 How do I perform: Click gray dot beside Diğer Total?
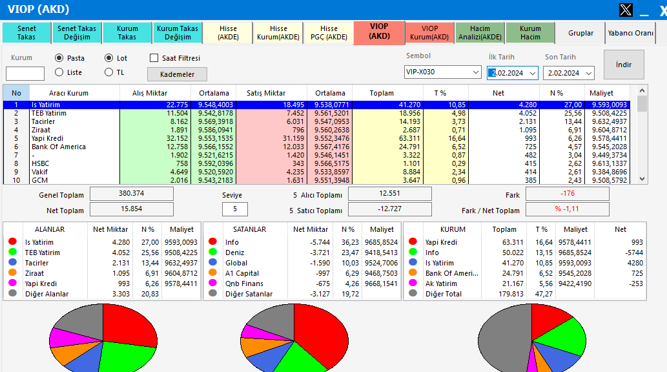point(413,293)
